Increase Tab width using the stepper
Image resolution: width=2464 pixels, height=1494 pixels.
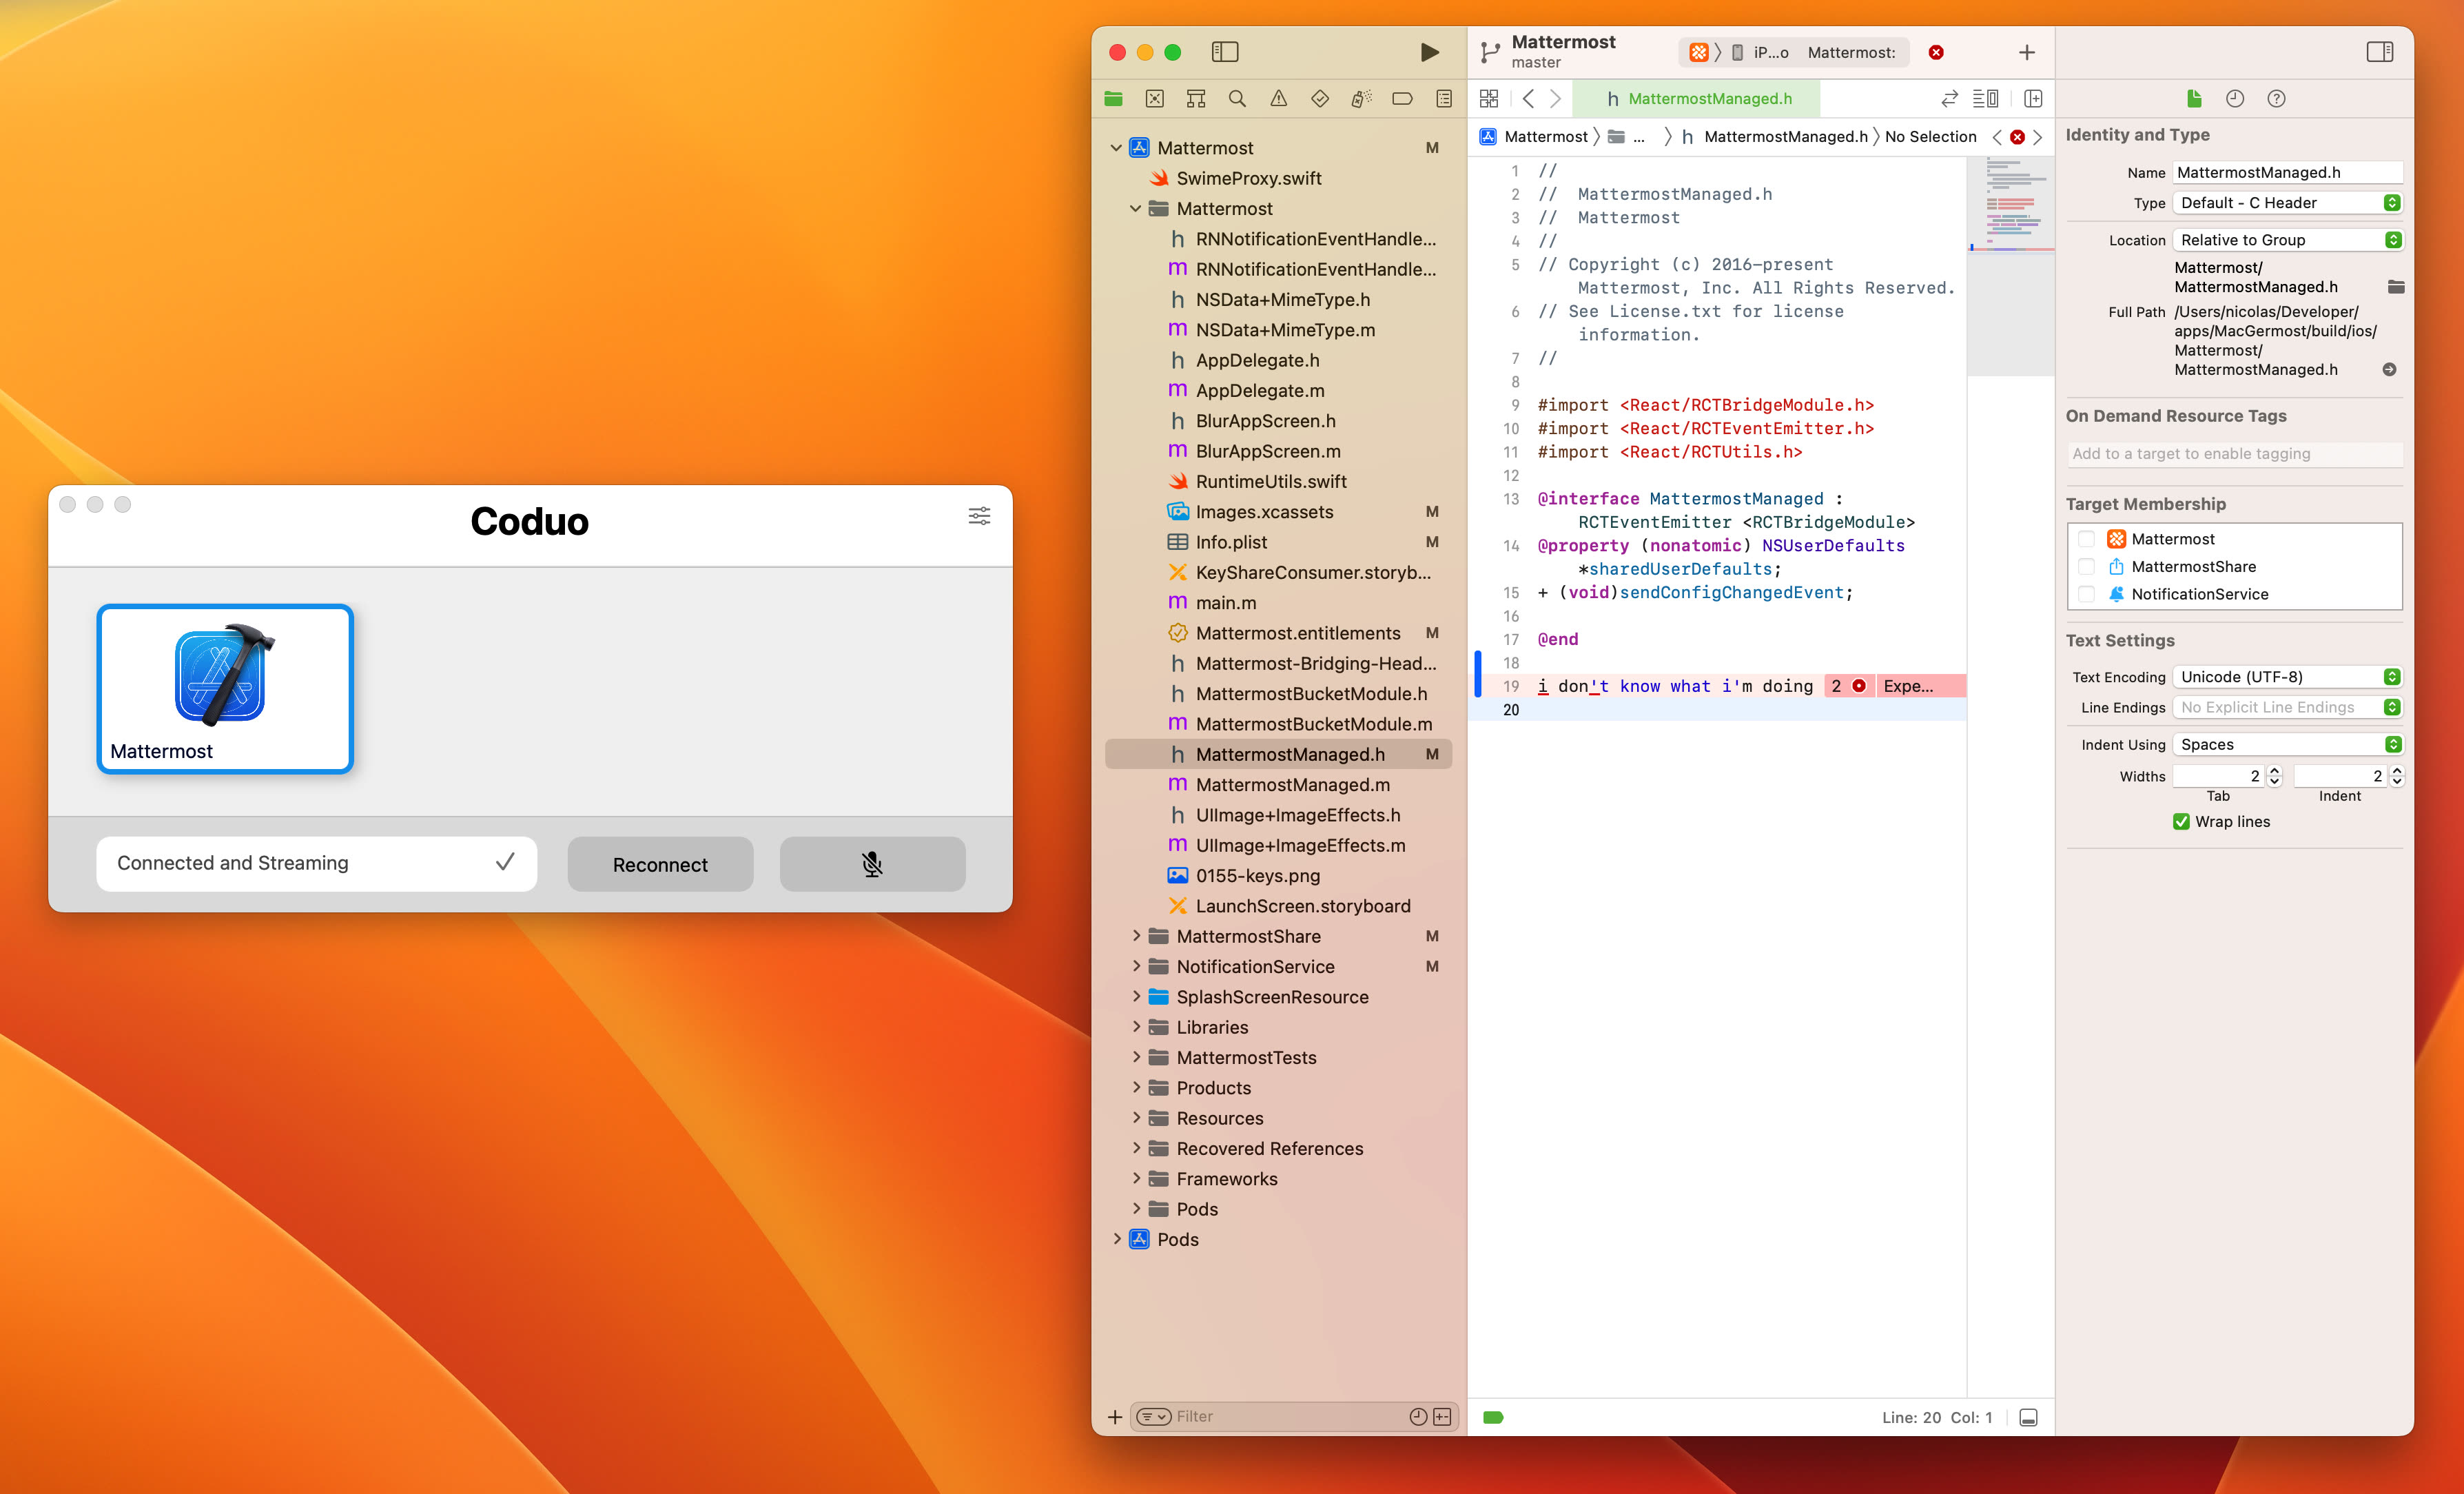tap(2274, 770)
